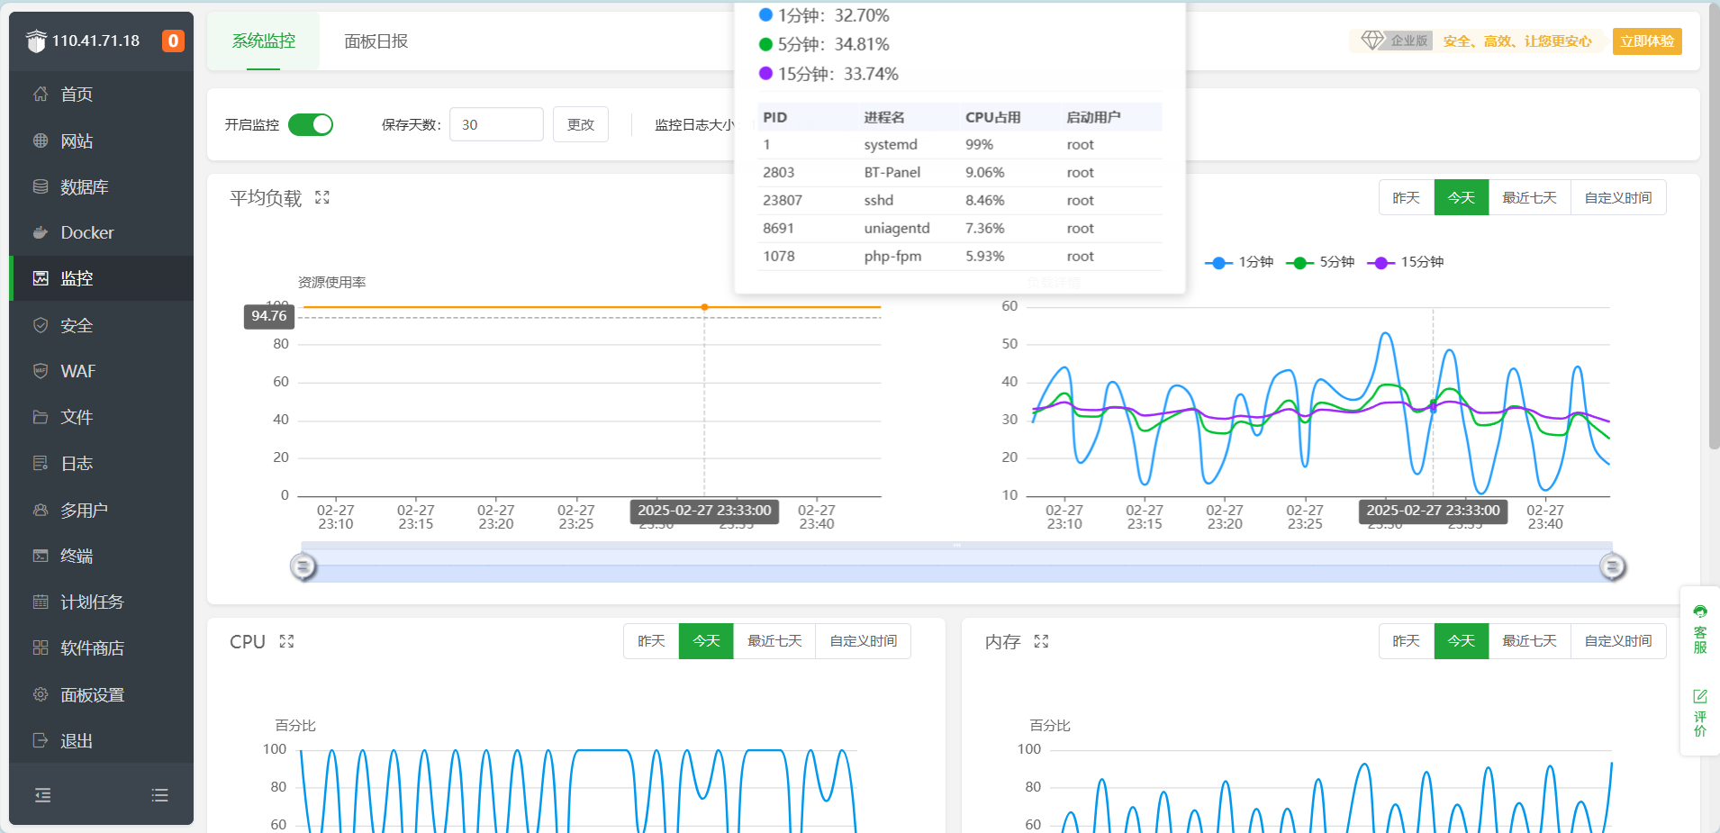
Task: Select 今天 for 平均负载 chart
Action: [1461, 197]
